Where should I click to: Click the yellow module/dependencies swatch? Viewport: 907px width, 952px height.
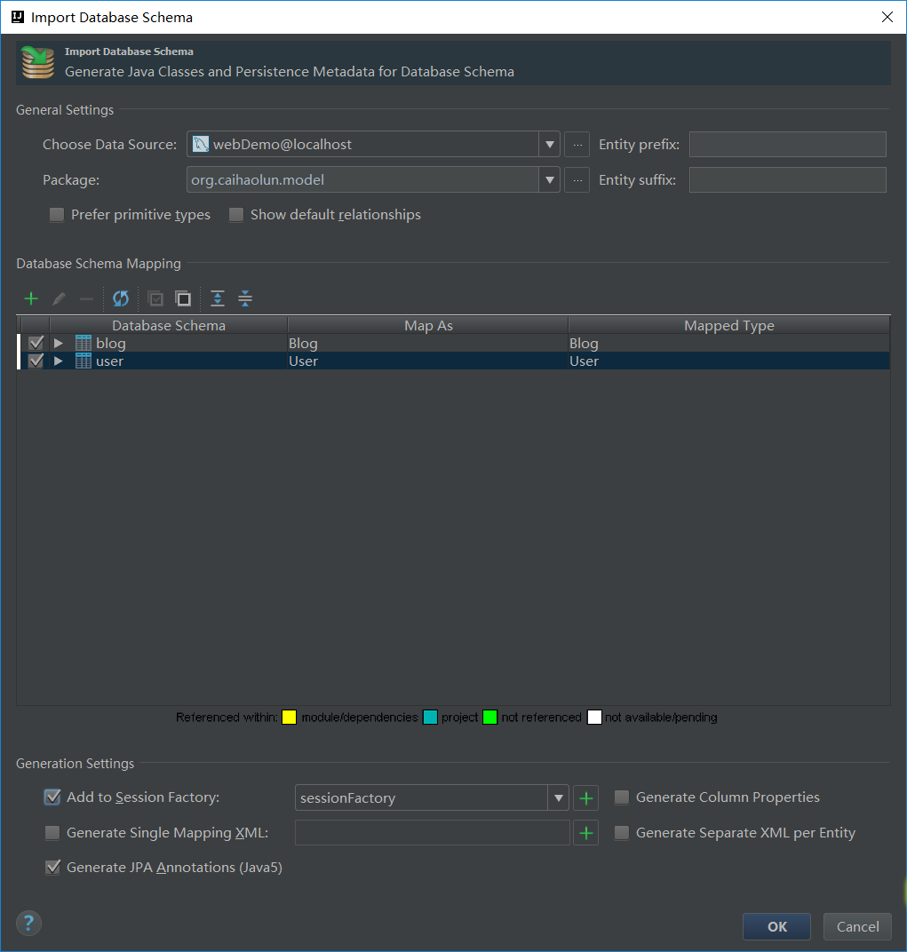[290, 717]
